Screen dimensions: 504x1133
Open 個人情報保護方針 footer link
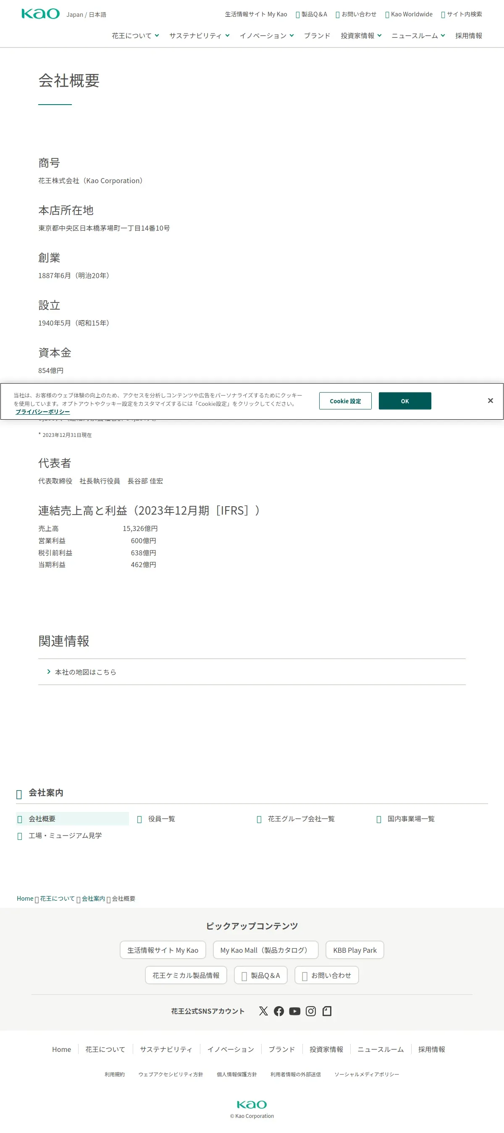(x=236, y=1074)
